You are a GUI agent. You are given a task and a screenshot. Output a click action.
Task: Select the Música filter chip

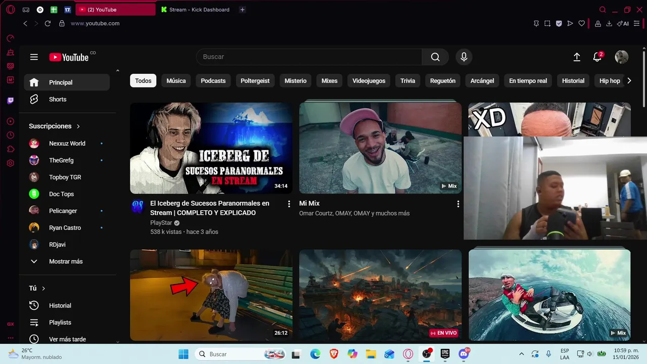click(x=176, y=81)
